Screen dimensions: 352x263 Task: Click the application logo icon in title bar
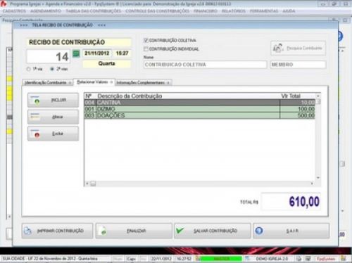click(x=4, y=4)
